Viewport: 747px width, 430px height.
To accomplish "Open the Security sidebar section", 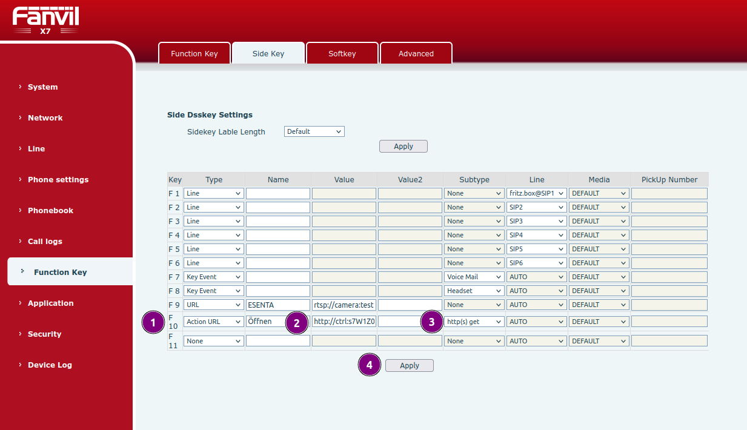I will click(x=44, y=334).
